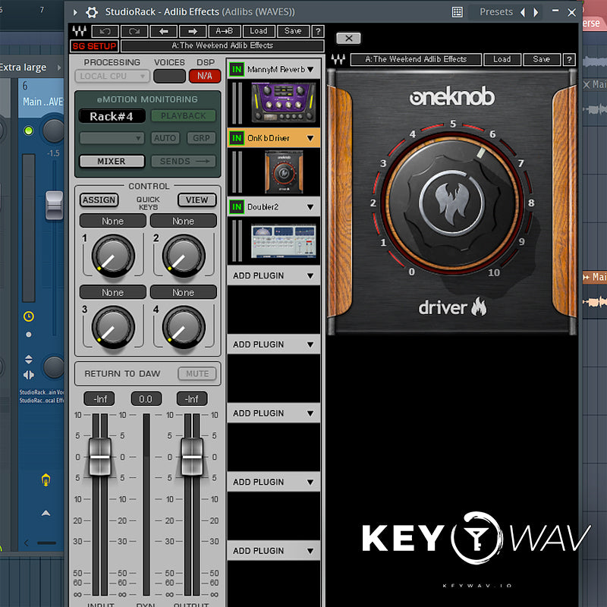This screenshot has width=607, height=607.
Task: Click the large OneKnob Driver knob
Action: point(451,203)
